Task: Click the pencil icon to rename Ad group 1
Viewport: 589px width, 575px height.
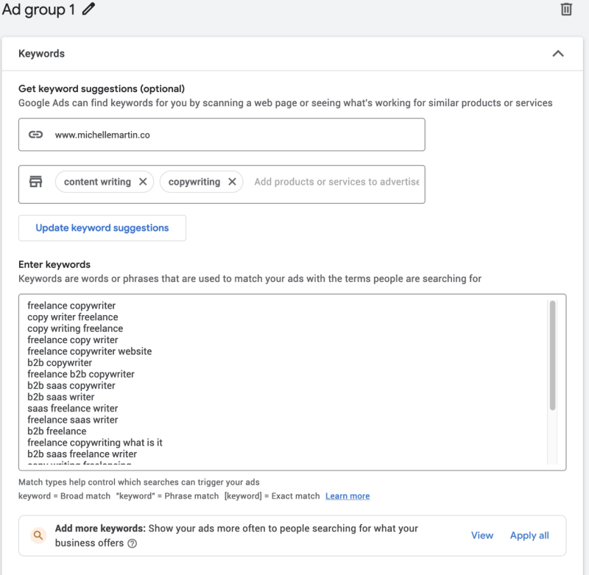Action: pos(89,10)
